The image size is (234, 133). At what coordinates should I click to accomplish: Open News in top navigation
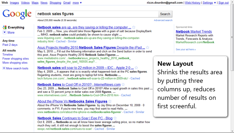(x=44, y=3)
